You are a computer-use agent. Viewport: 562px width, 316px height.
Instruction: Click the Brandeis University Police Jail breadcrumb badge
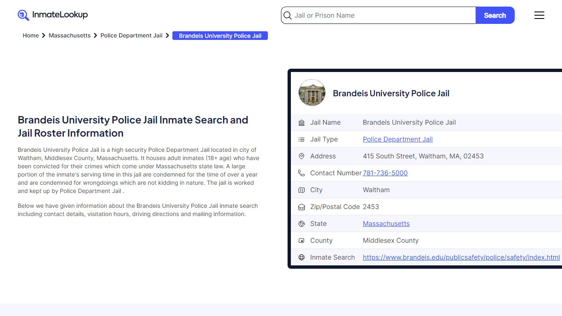[x=220, y=36]
